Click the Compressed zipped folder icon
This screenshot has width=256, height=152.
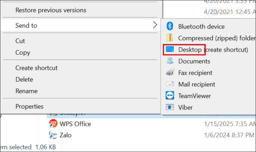(x=170, y=37)
